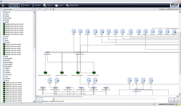
Task: Click the revision timeline slider handle
Action: [x=54, y=99]
